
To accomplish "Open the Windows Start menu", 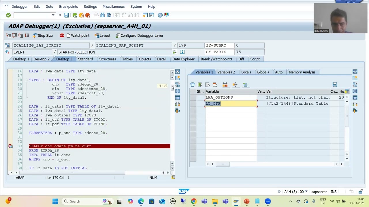I will 55,201.
